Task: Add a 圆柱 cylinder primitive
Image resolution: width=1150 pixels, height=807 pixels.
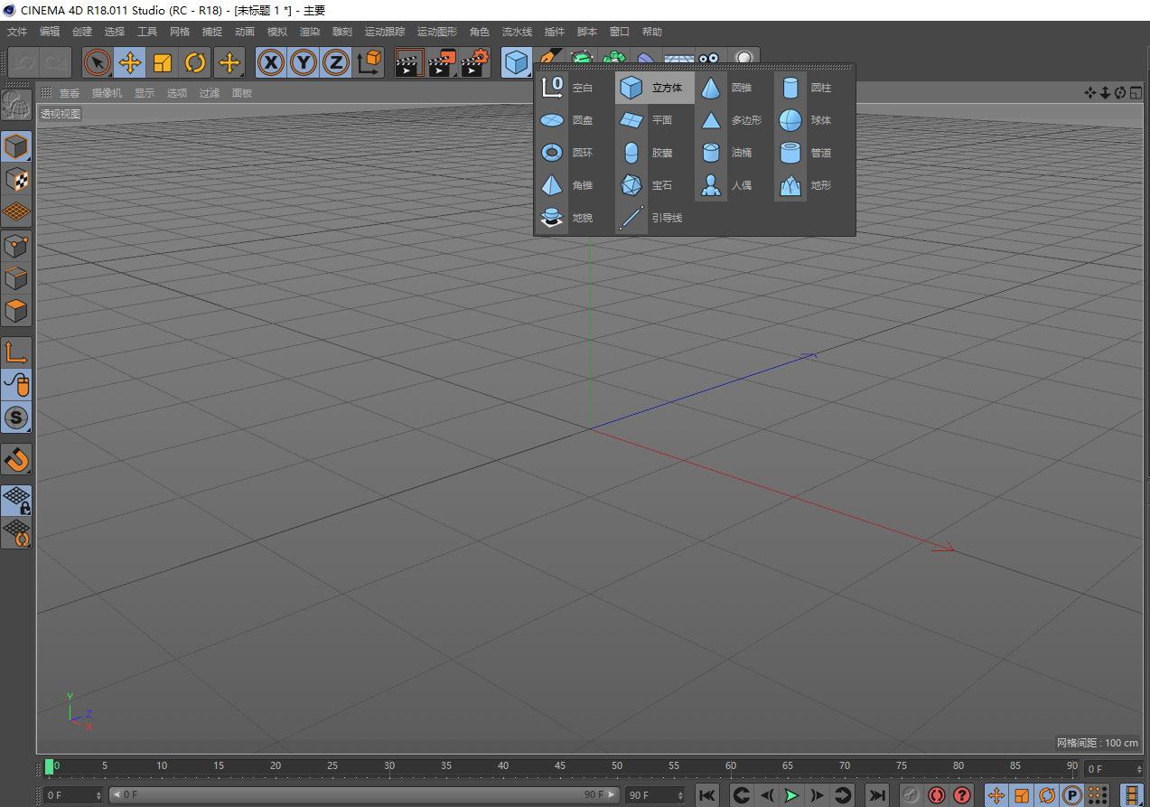Action: pos(813,88)
